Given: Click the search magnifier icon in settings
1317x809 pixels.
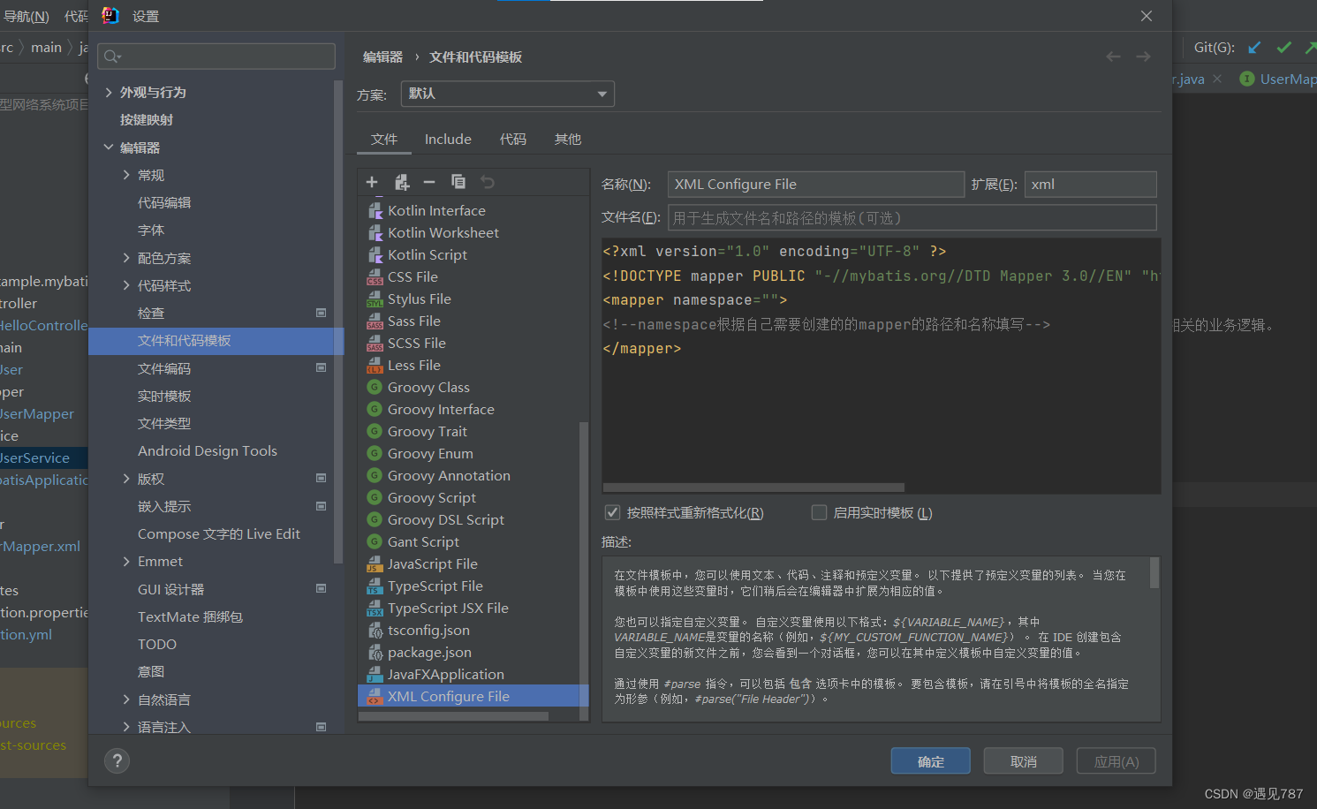Looking at the screenshot, I should [x=112, y=57].
